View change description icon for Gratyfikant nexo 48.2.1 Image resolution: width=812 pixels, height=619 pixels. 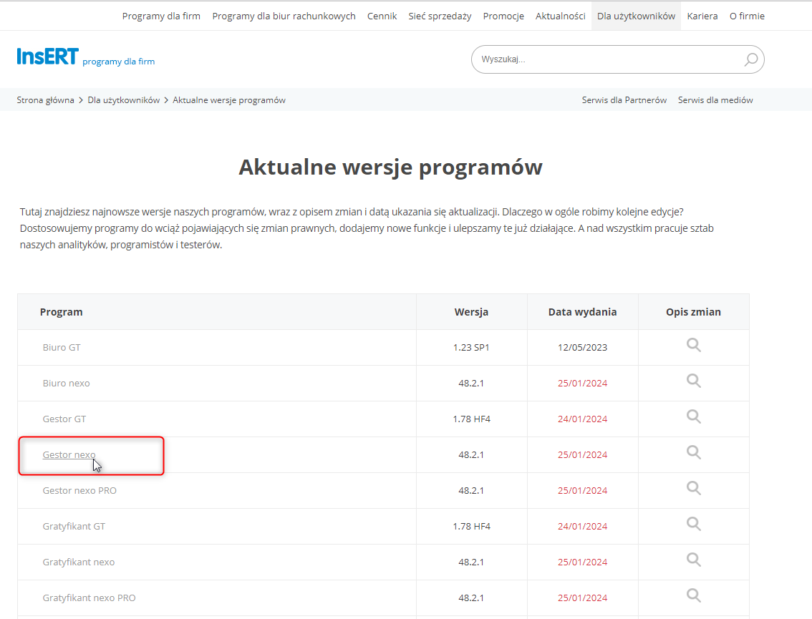click(693, 560)
